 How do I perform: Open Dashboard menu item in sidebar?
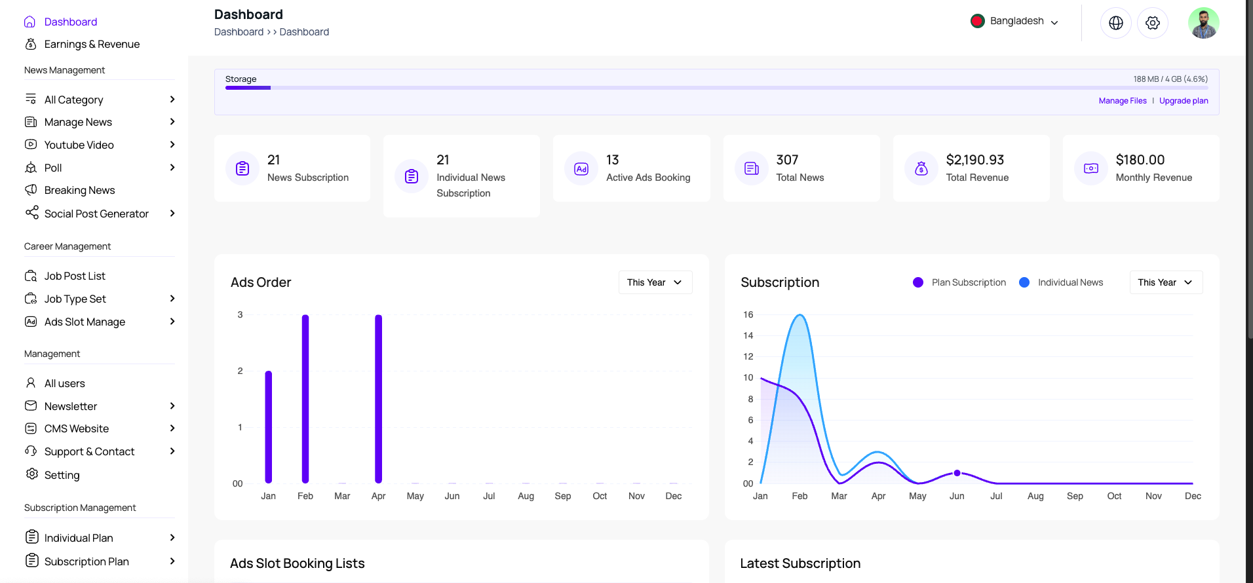tap(70, 22)
